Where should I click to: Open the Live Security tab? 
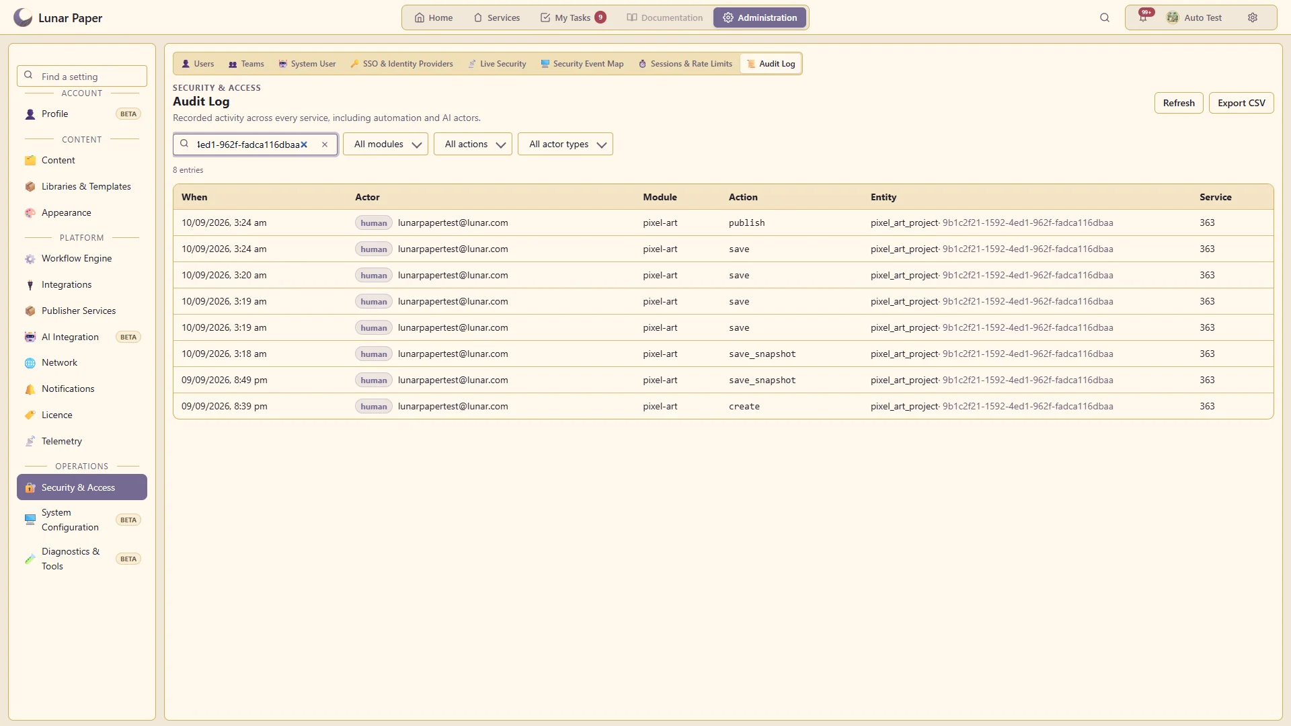pyautogui.click(x=497, y=64)
